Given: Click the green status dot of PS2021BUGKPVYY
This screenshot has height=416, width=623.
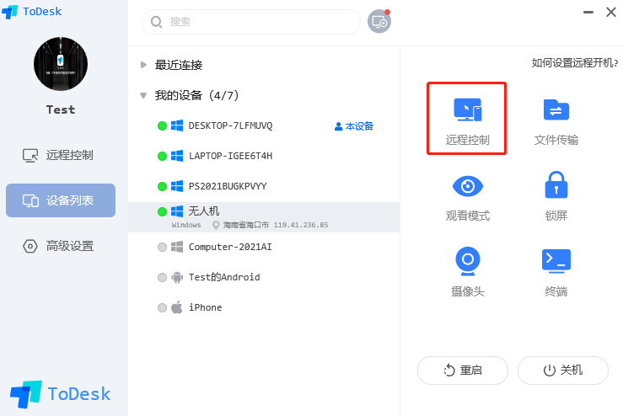Looking at the screenshot, I should [x=162, y=186].
